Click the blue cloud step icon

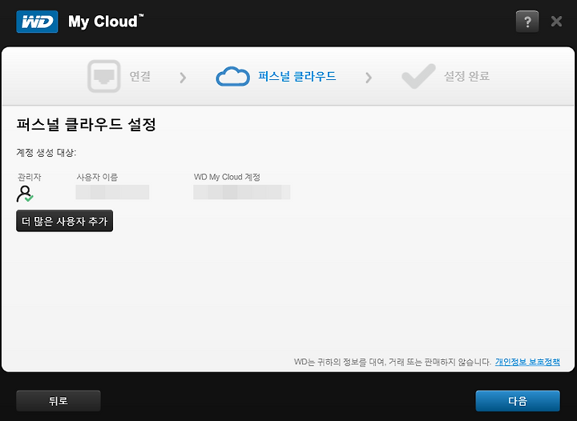pyautogui.click(x=233, y=76)
